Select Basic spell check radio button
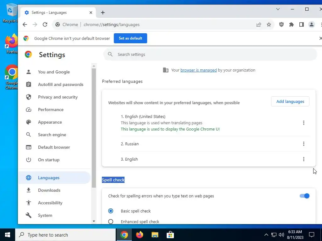322x241 pixels. 111,211
